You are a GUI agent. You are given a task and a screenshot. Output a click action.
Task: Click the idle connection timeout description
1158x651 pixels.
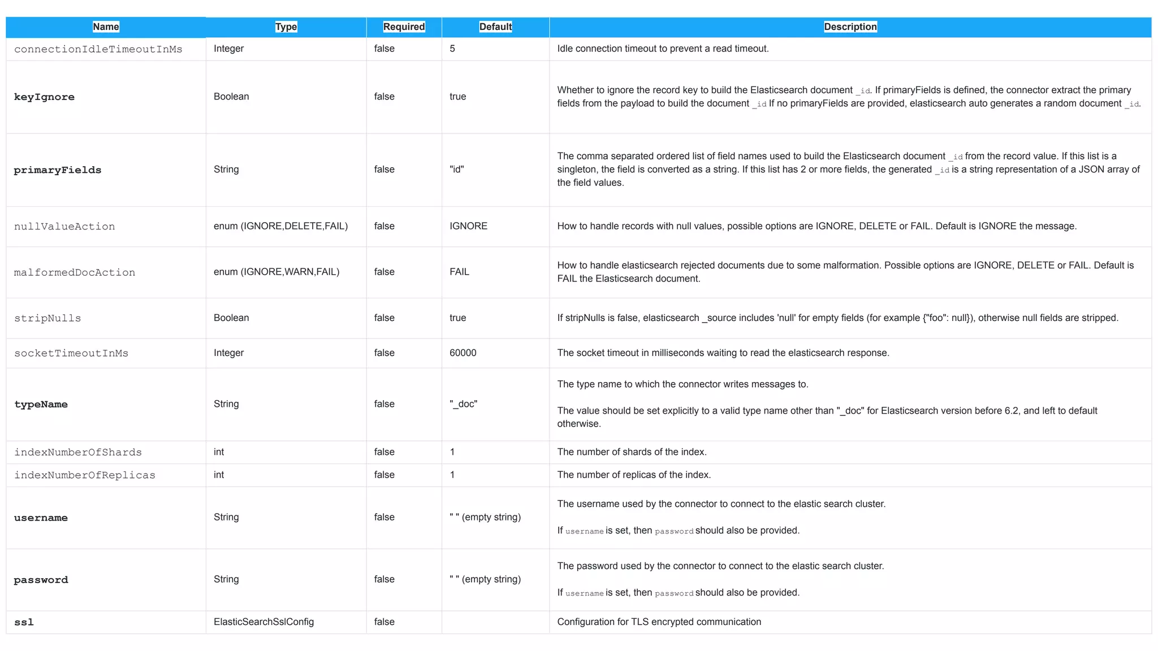[x=663, y=49]
